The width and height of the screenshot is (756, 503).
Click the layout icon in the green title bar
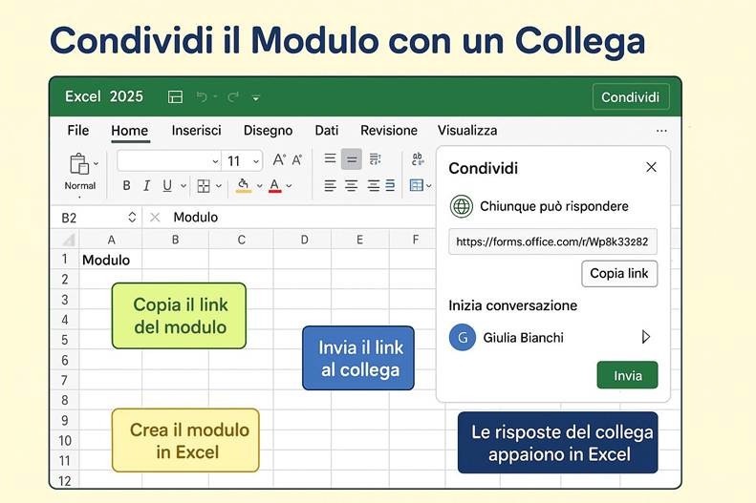[175, 97]
